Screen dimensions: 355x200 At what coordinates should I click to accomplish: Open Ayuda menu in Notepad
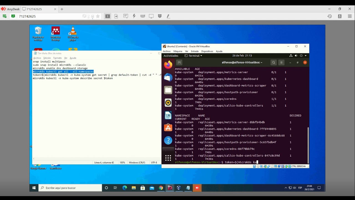[x=73, y=58]
